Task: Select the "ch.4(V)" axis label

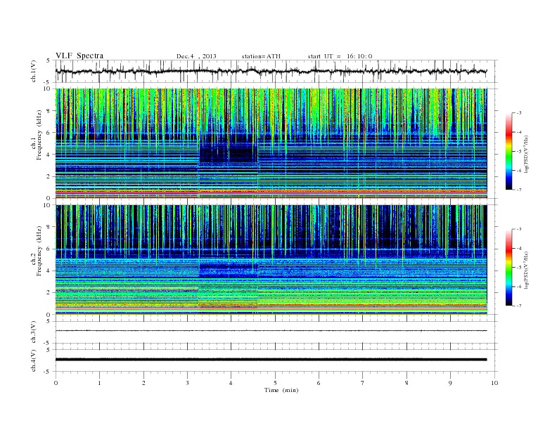Action: [x=34, y=360]
